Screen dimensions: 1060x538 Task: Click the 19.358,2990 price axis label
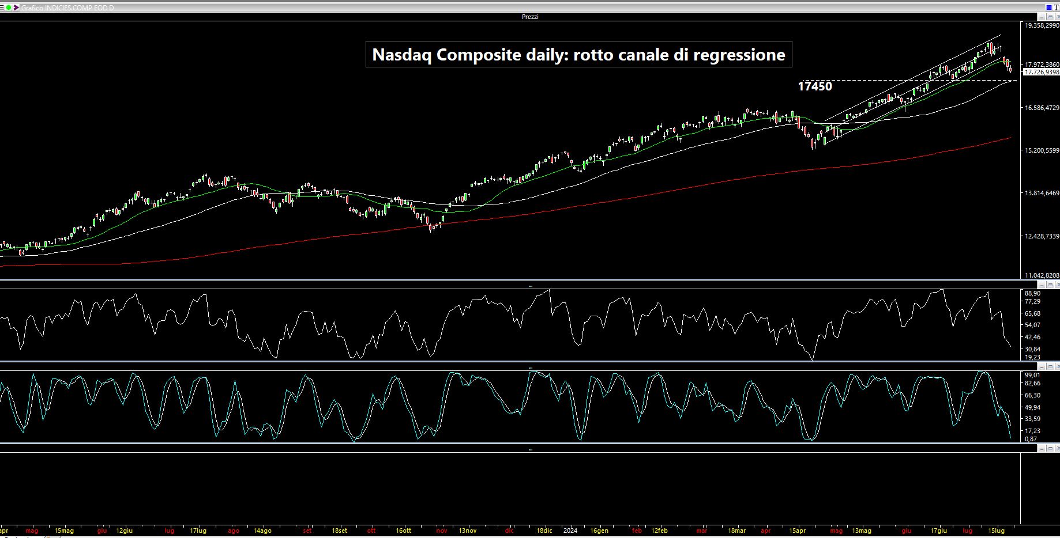point(1042,25)
